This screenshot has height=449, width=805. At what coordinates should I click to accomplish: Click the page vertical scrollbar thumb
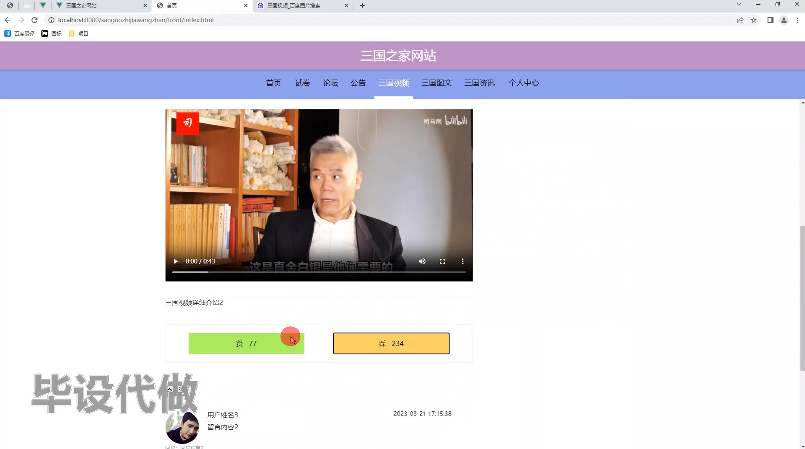(x=802, y=298)
